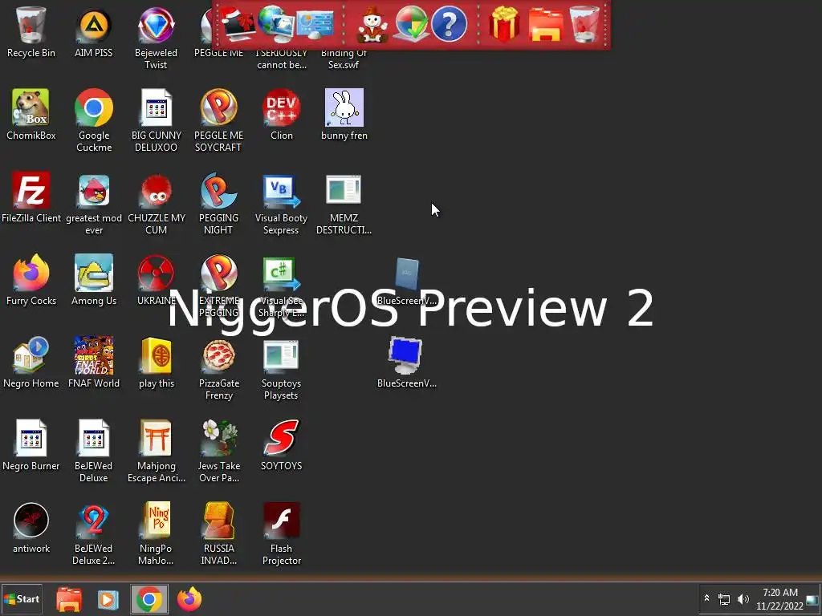822x616 pixels.
Task: Select the Souptoys Playsets shortcut
Action: tap(281, 369)
